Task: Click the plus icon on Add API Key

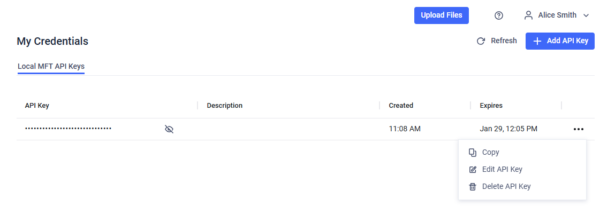Action: point(537,41)
